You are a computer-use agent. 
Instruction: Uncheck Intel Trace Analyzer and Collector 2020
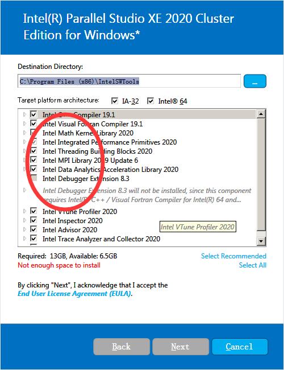pos(34,239)
